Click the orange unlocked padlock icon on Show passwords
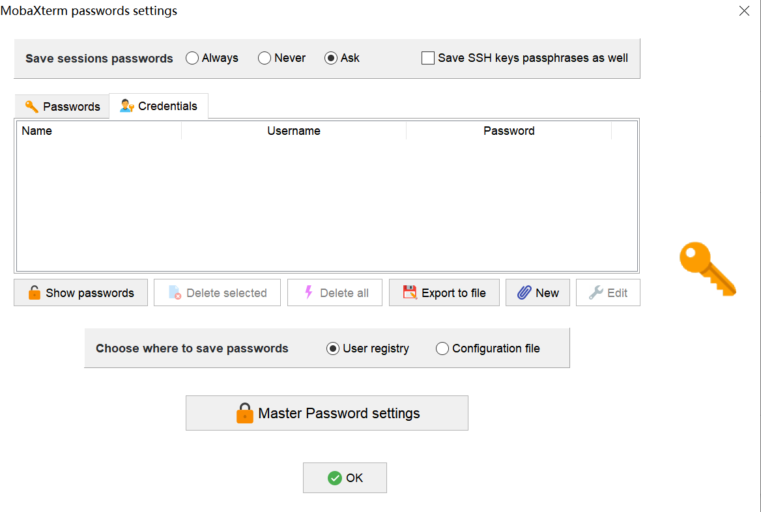761x512 pixels. click(x=34, y=292)
